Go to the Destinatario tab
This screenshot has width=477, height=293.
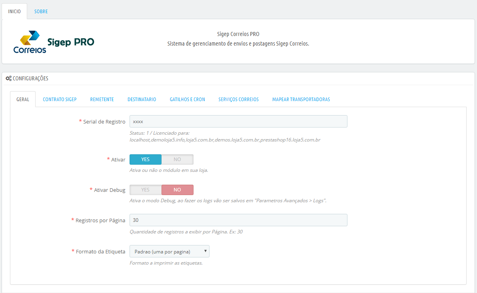[x=142, y=100]
